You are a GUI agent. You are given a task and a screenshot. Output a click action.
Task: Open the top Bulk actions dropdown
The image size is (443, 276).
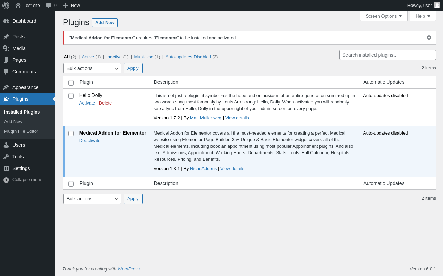pyautogui.click(x=92, y=68)
